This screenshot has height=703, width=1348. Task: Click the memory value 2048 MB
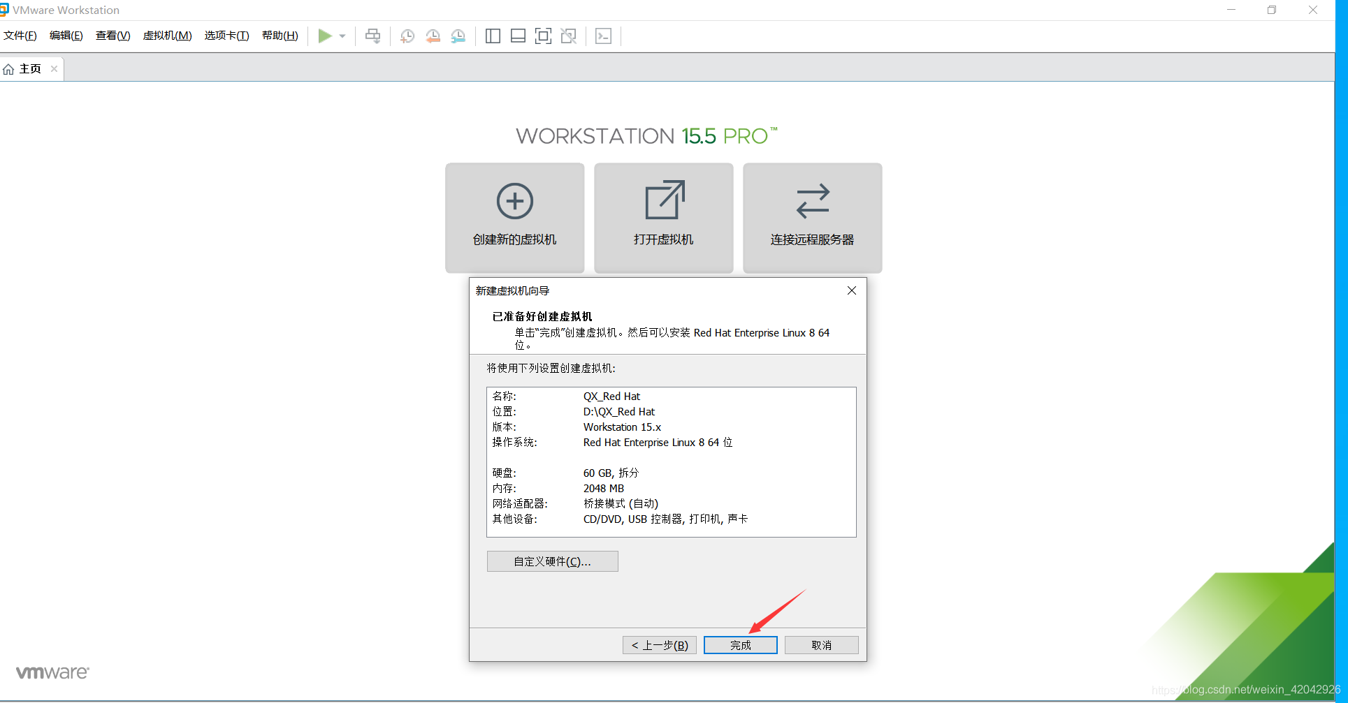[604, 489]
